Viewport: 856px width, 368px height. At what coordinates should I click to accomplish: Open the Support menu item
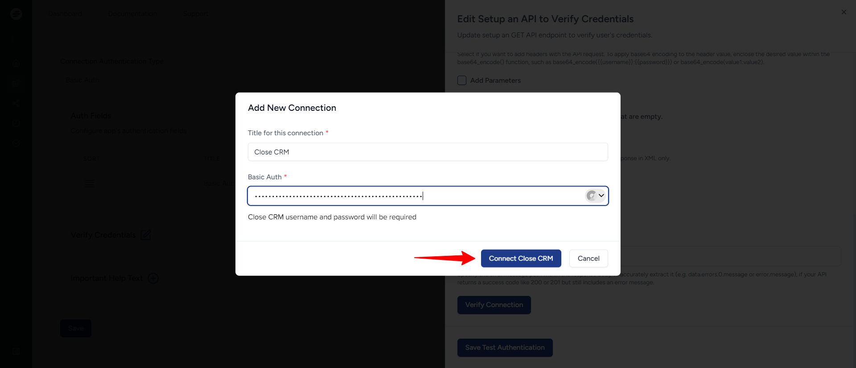click(195, 14)
